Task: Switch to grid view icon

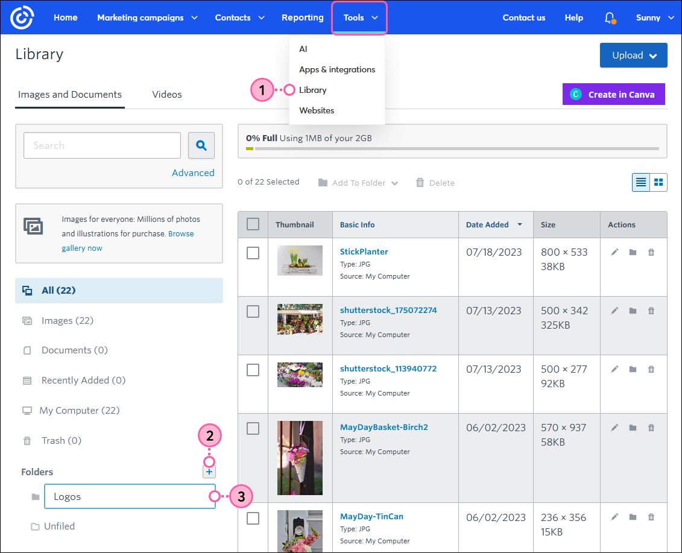Action: pyautogui.click(x=658, y=182)
